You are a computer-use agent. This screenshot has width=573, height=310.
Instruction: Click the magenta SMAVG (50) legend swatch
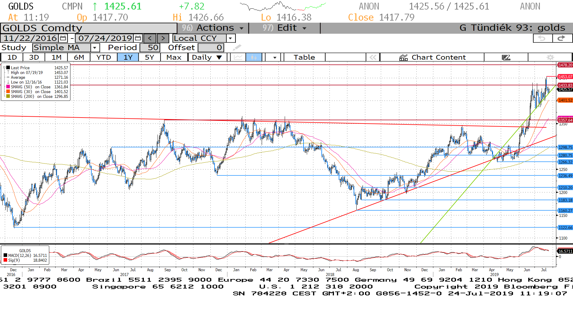pos(8,87)
